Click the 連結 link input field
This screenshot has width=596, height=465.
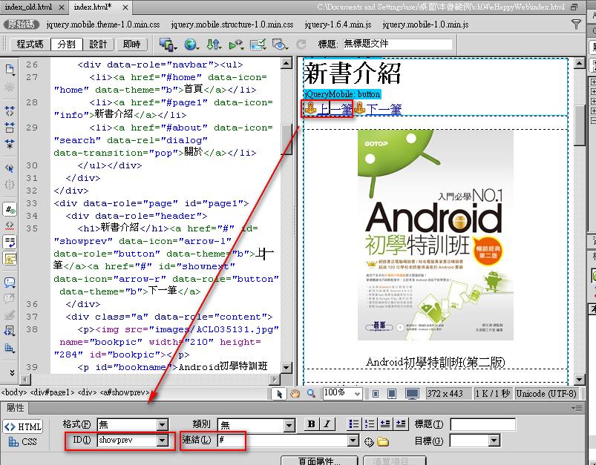(284, 441)
